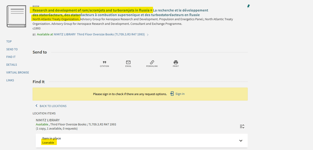The height and width of the screenshot is (150, 313).
Task: Click the Email envelope icon
Action: pos(128,62)
